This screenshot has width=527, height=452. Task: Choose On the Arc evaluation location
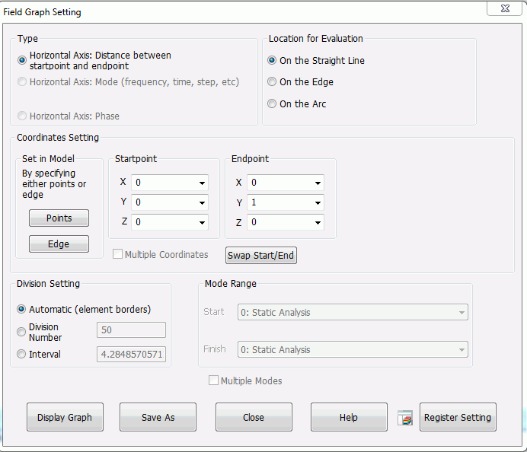tap(273, 103)
